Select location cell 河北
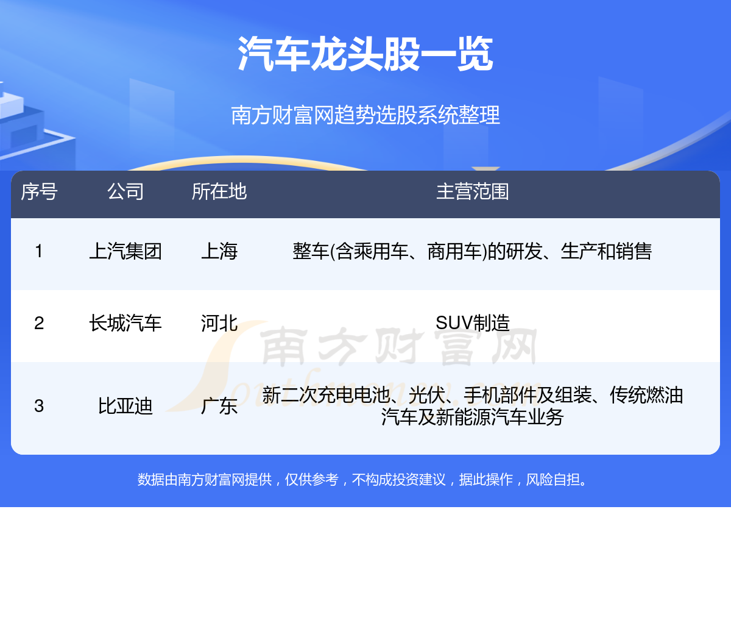Viewport: 731px width, 640px height. [x=219, y=323]
